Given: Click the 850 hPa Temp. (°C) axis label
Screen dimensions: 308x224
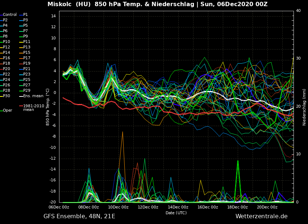Looking at the screenshot, I should pyautogui.click(x=48, y=107).
